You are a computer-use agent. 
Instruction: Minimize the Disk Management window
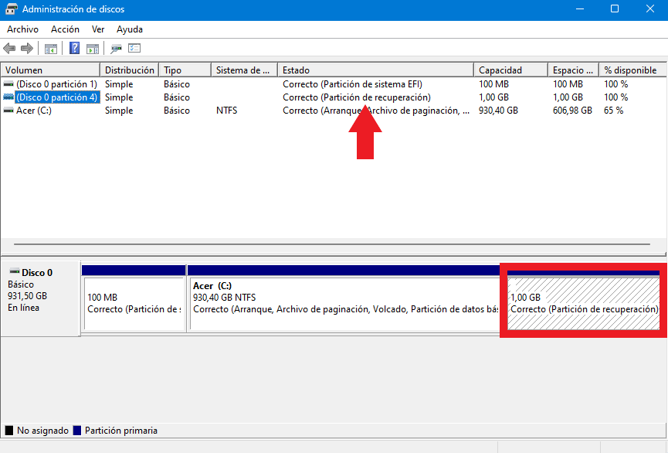tap(579, 9)
